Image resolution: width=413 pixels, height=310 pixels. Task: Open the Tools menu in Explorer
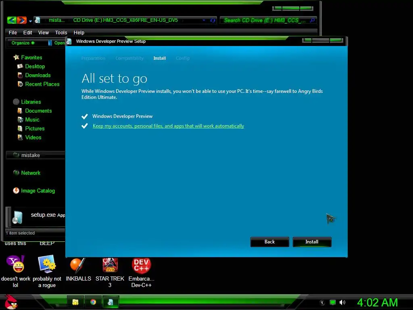tap(61, 32)
